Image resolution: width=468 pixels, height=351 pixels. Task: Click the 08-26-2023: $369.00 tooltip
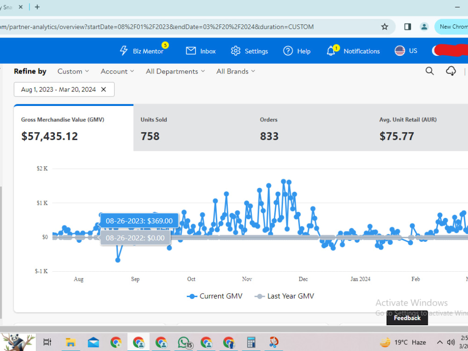pos(139,221)
